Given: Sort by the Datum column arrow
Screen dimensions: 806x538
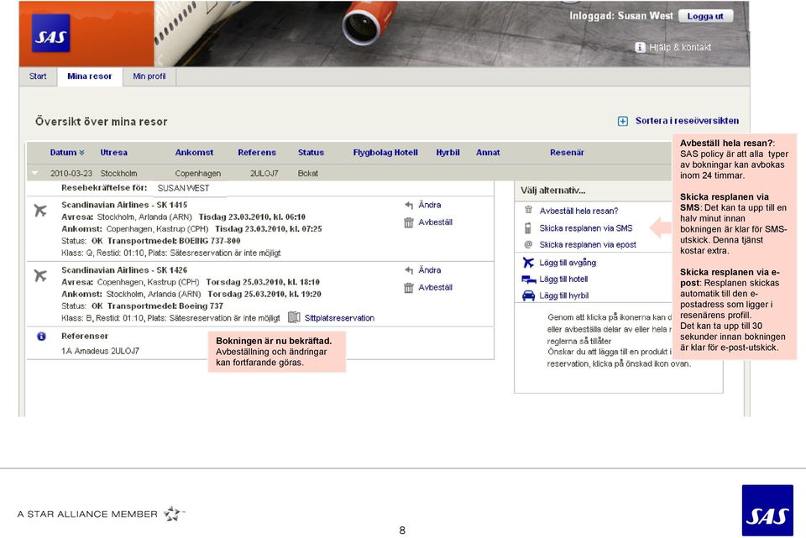Looking at the screenshot, I should click(x=81, y=153).
